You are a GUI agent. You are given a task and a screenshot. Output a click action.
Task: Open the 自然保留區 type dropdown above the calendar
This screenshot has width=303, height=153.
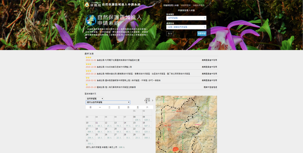(95, 99)
